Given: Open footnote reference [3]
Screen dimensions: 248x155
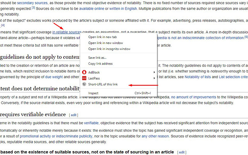Looking at the screenshot, I should [x=33, y=8].
